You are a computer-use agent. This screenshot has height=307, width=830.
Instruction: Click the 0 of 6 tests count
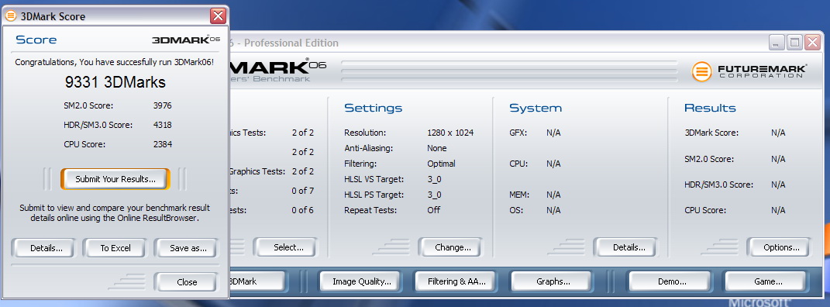click(x=303, y=210)
